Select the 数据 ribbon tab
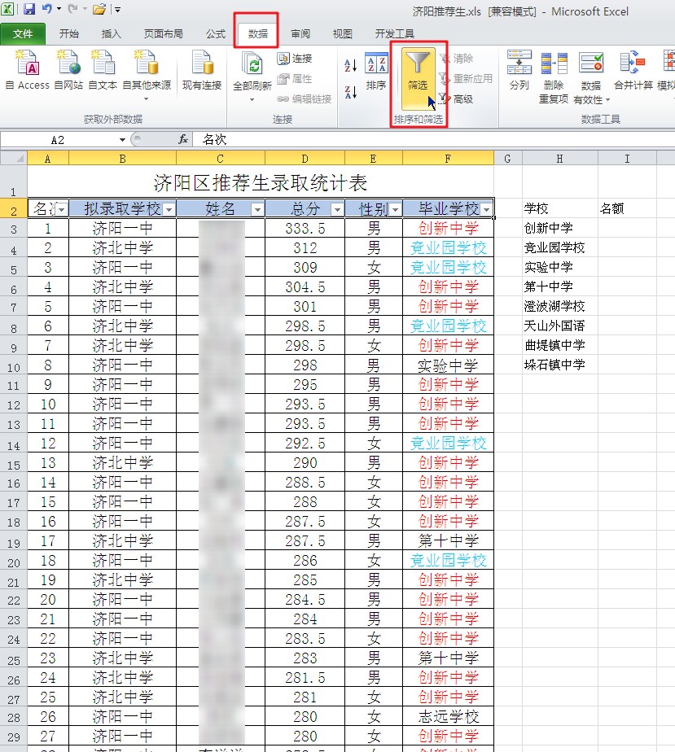Viewport: 675px width, 752px height. point(257,33)
